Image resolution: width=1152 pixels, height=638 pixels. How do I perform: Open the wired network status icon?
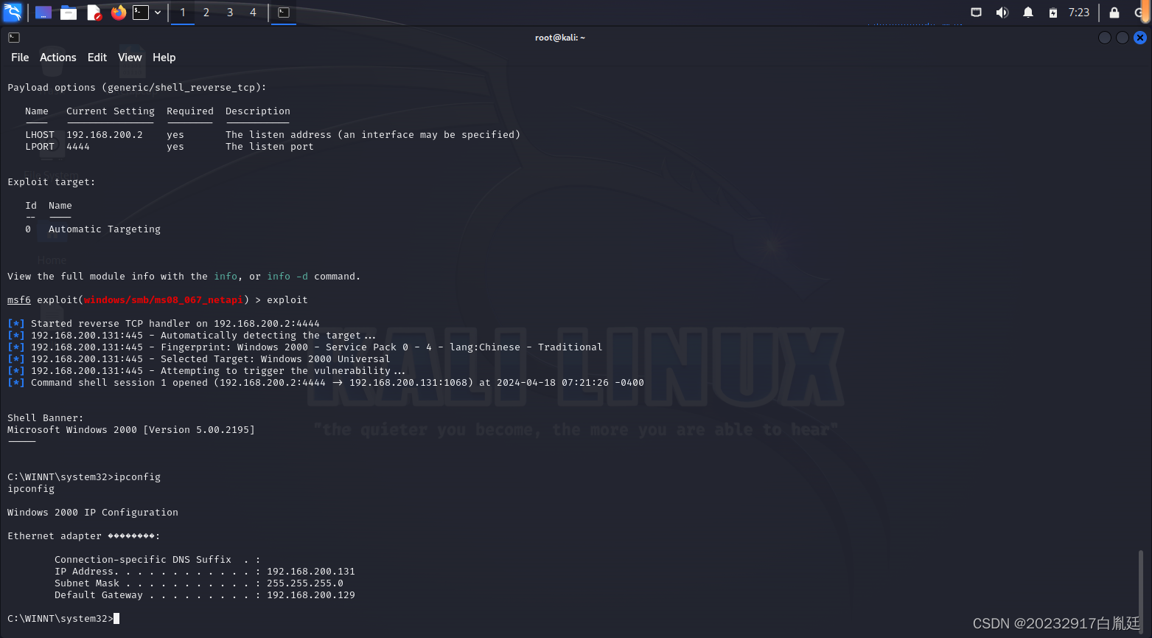point(976,13)
